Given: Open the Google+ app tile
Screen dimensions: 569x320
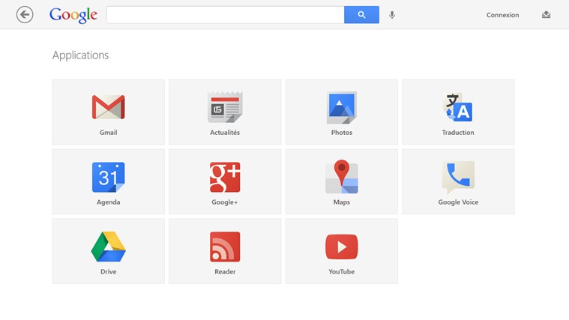Looking at the screenshot, I should click(x=225, y=181).
